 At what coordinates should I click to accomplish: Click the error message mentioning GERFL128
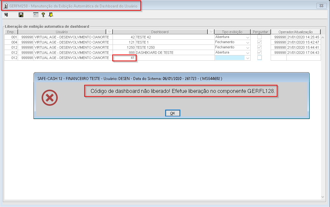click(183, 91)
